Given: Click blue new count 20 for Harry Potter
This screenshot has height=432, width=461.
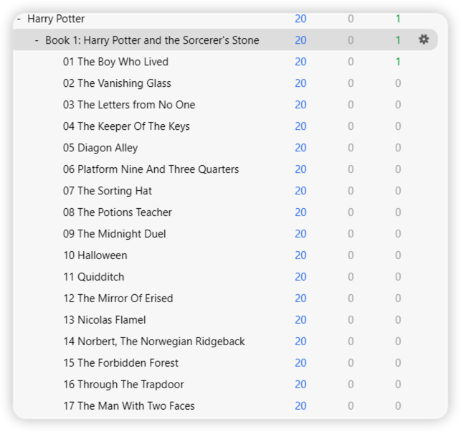Looking at the screenshot, I should (x=300, y=19).
